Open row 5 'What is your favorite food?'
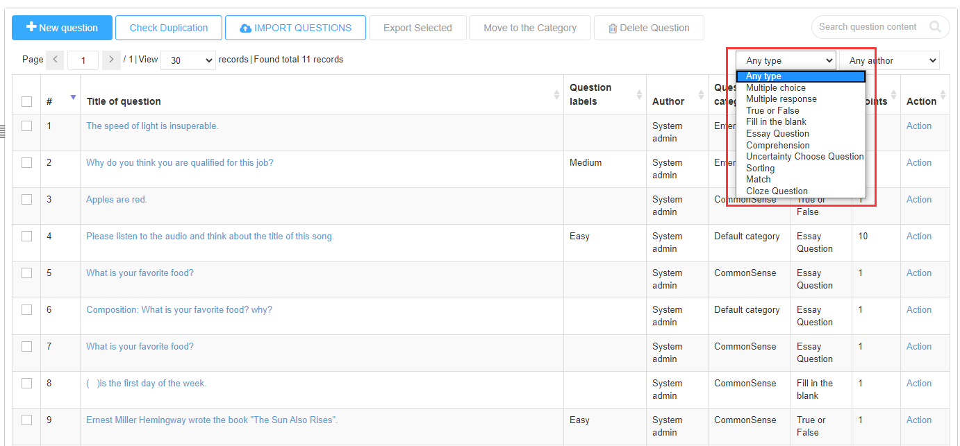Image resolution: width=960 pixels, height=446 pixels. coord(140,273)
